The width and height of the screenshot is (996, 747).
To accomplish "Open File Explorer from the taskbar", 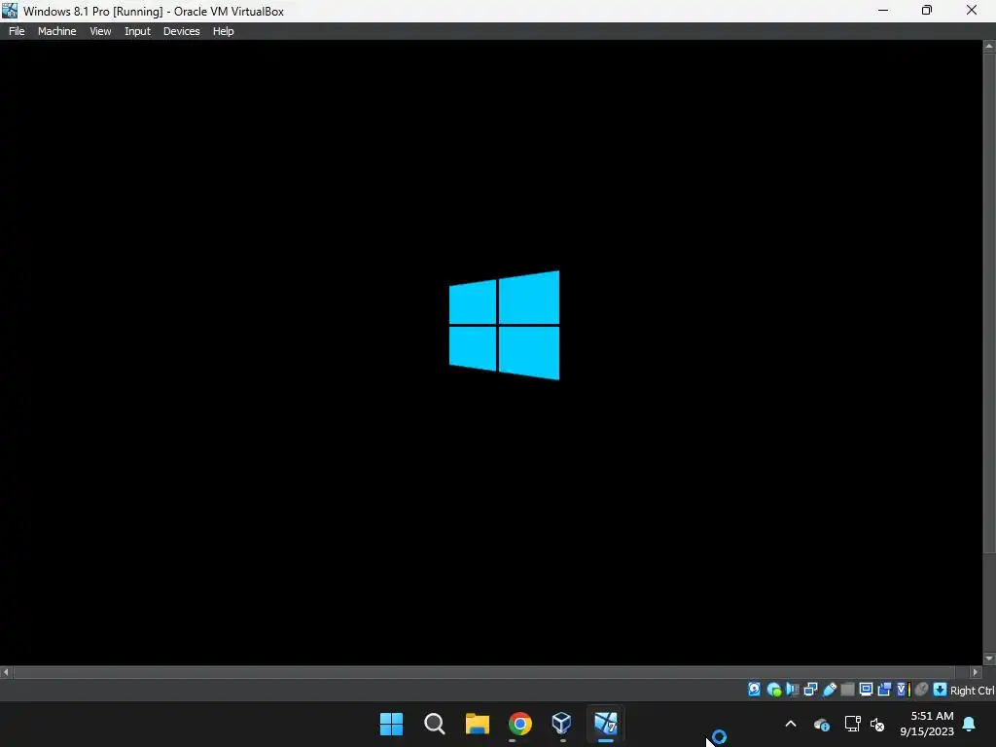I will (x=477, y=724).
